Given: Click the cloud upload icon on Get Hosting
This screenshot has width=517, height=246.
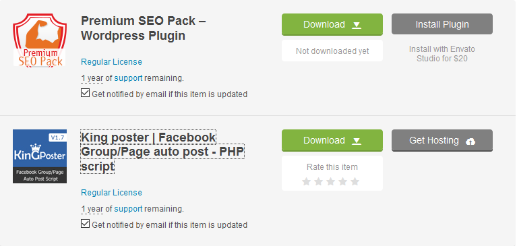Looking at the screenshot, I should [470, 142].
